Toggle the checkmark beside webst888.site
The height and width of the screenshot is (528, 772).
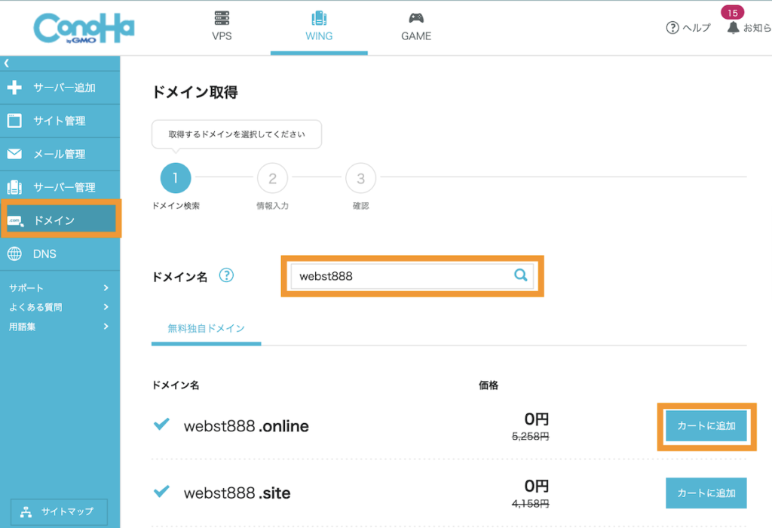(161, 491)
